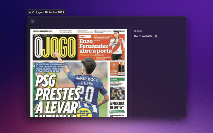Image resolution: width=213 pixels, height=133 pixels.
Task: Click the blue 'Parisienses adiantam-se' subtitle banner
Action: (x=50, y=67)
